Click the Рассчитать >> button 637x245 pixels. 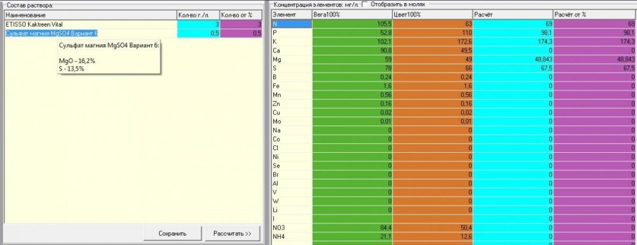(233, 234)
